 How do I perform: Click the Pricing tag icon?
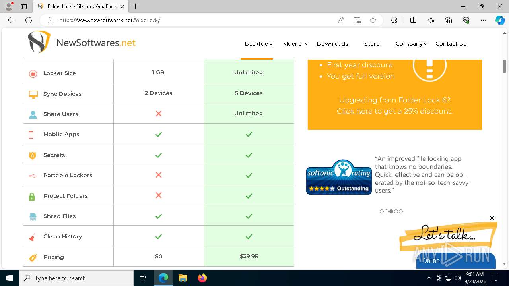[x=33, y=257]
